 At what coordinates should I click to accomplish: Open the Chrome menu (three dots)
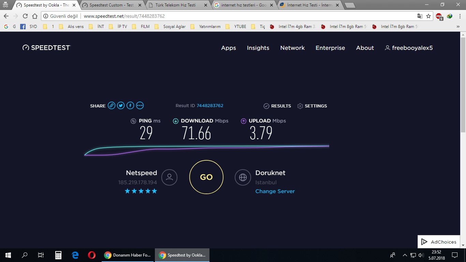click(x=460, y=16)
